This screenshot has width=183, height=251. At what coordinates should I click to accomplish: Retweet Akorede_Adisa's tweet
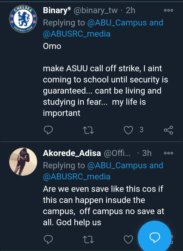click(x=88, y=239)
